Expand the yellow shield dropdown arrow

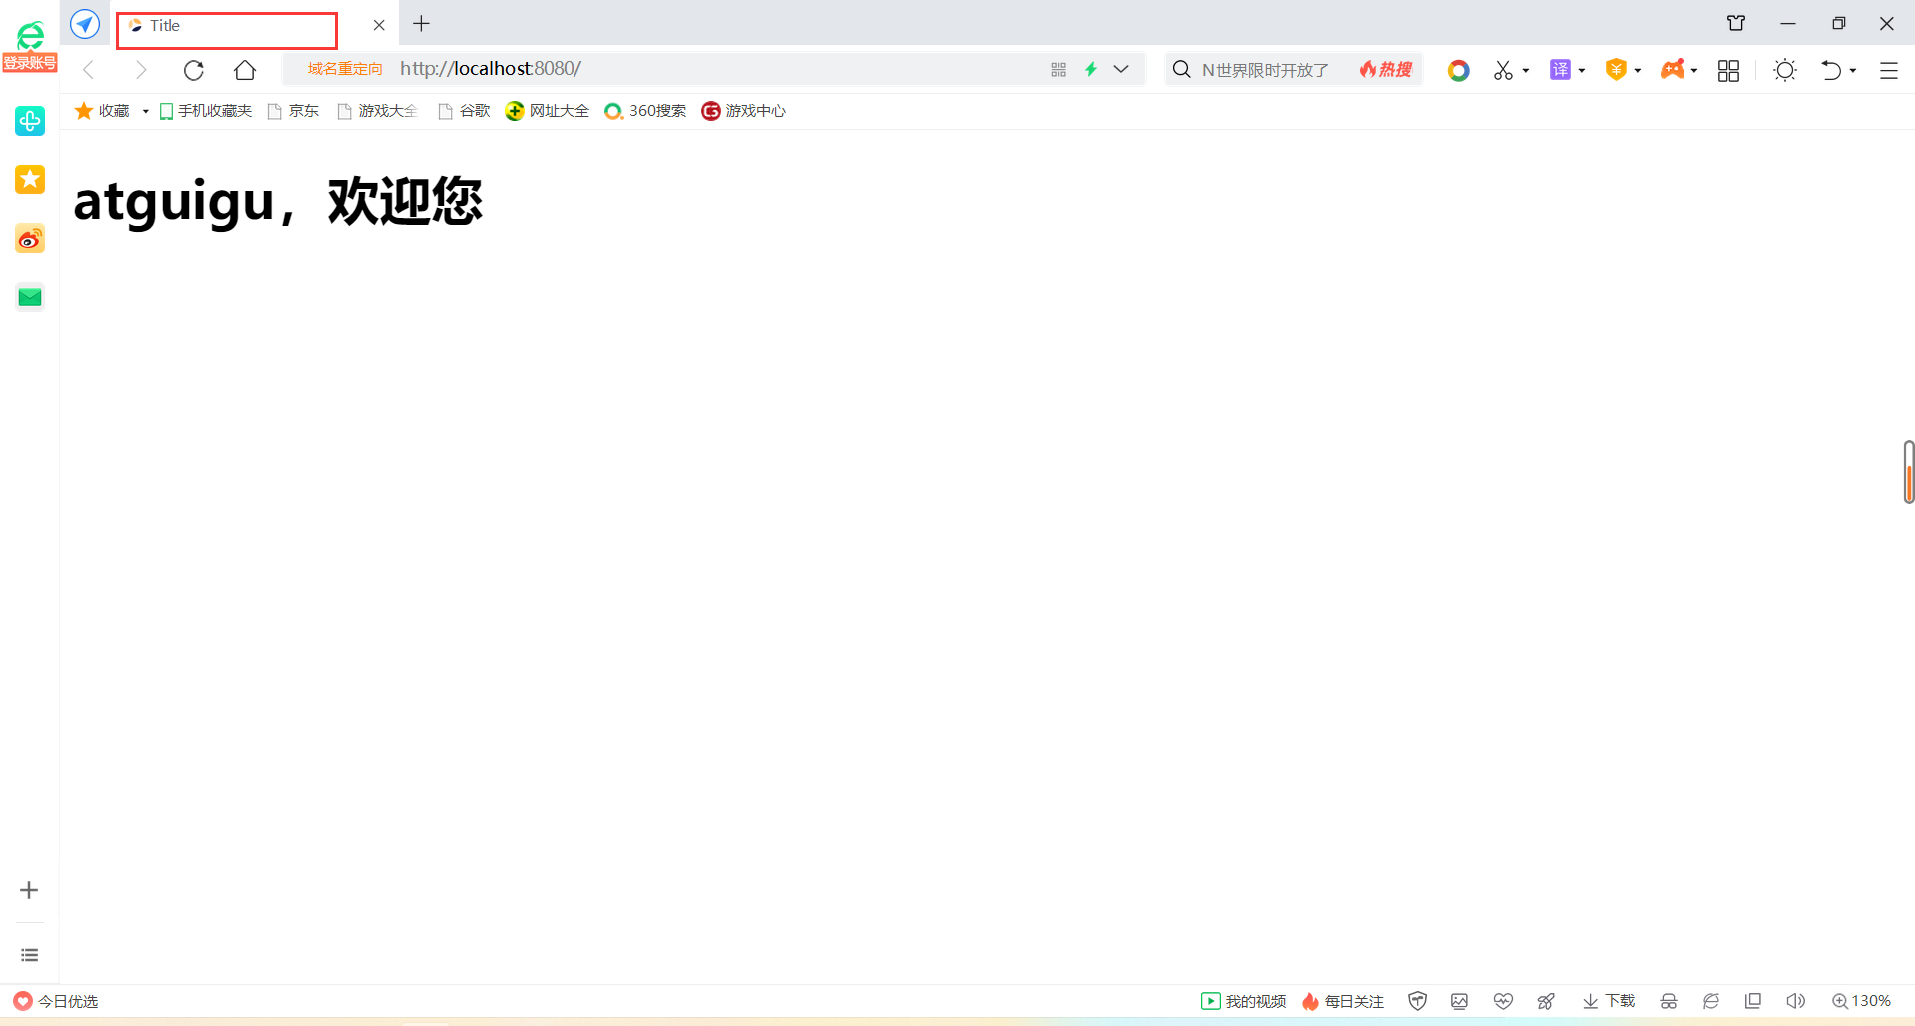tap(1638, 70)
